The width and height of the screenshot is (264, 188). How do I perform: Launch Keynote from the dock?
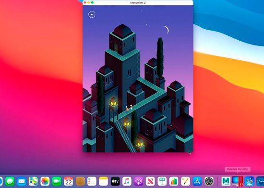coord(162,181)
